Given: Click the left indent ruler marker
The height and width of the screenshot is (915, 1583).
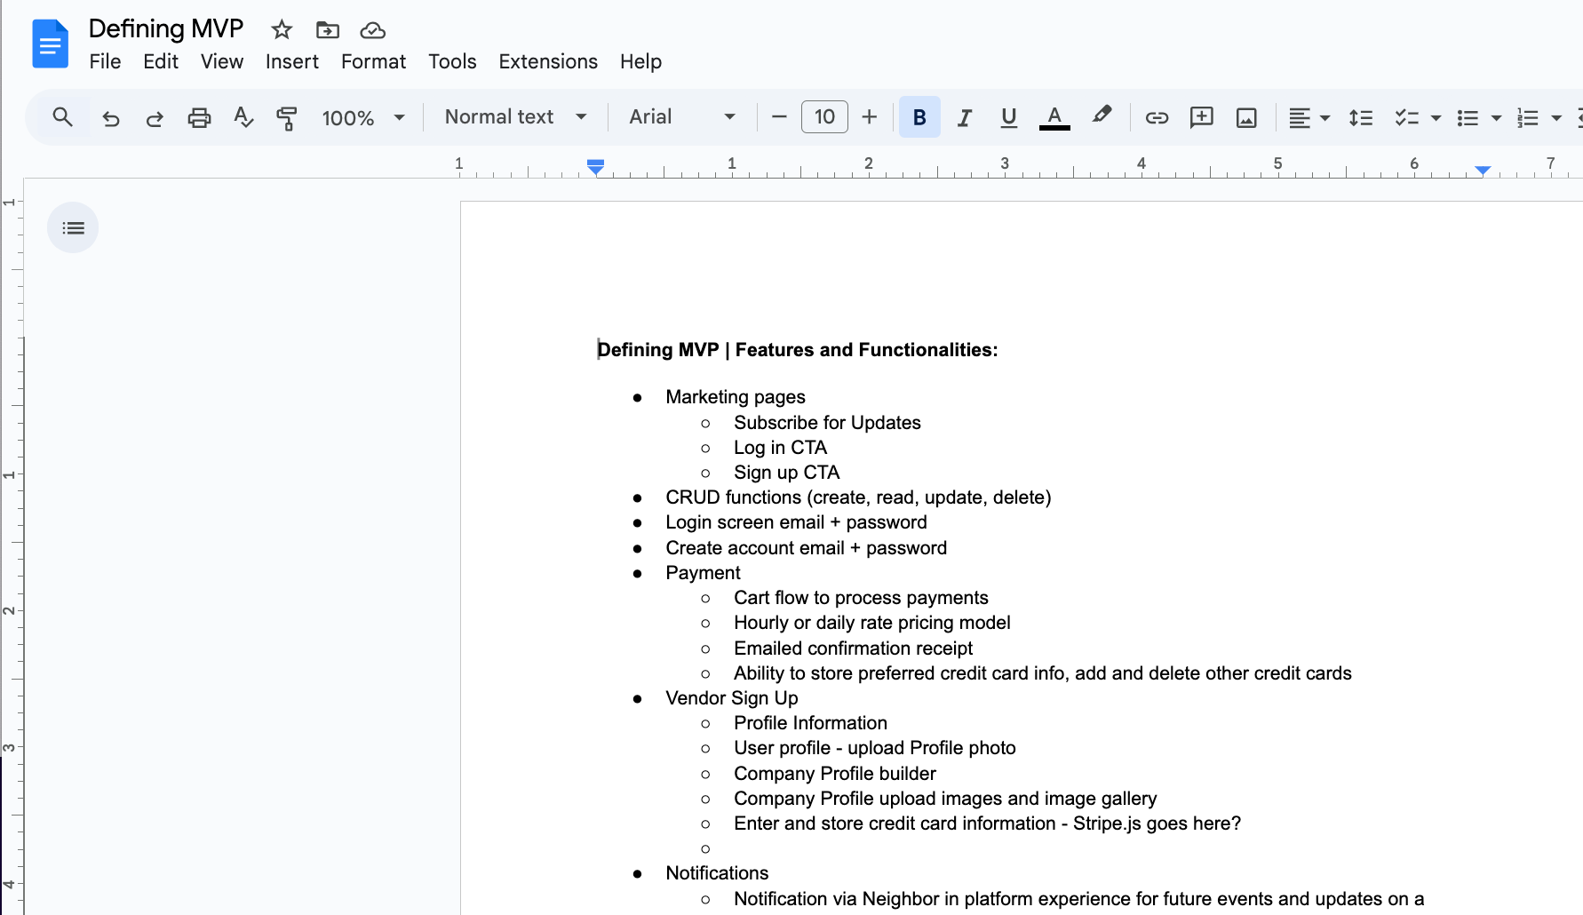Looking at the screenshot, I should click(596, 167).
